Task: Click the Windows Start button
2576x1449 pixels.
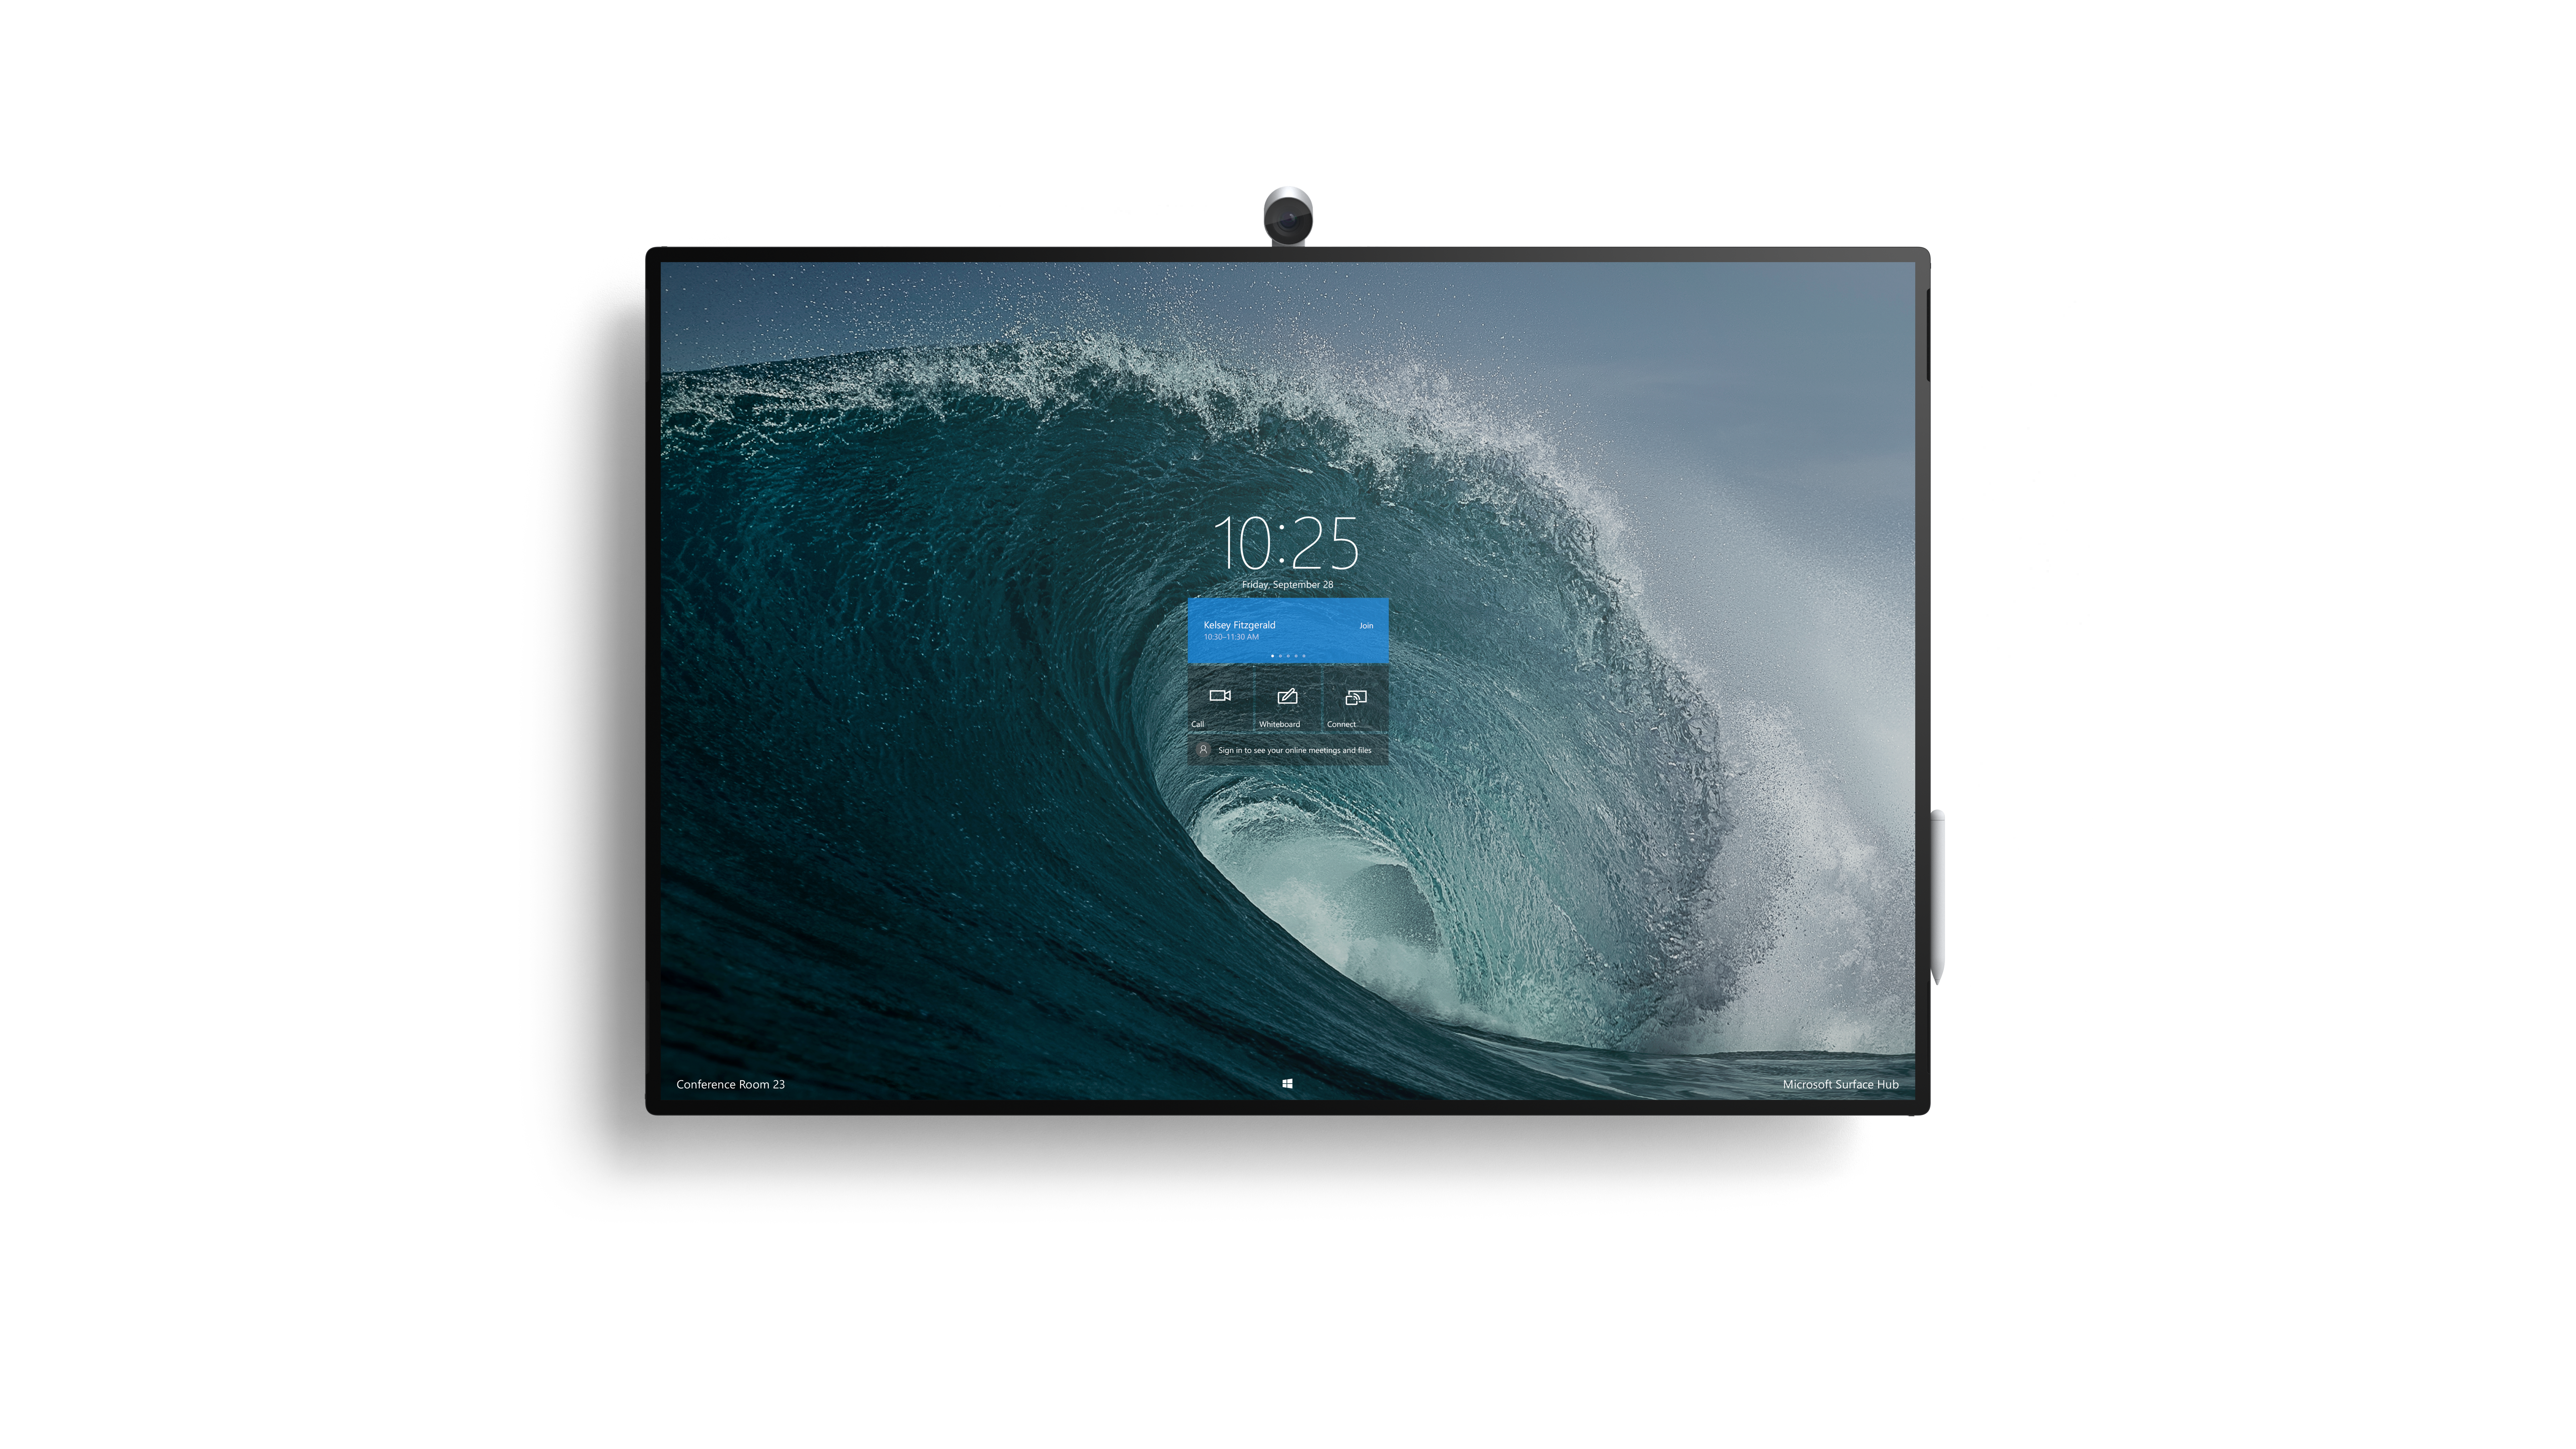Action: (1286, 1083)
